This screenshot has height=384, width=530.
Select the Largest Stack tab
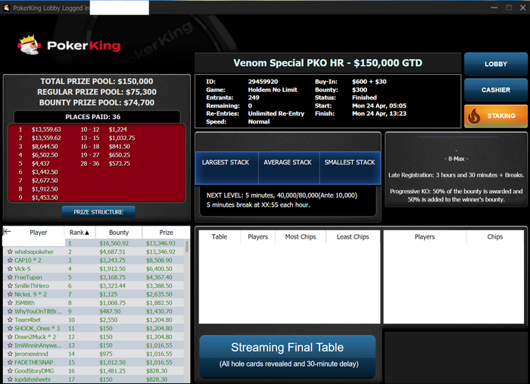226,167
